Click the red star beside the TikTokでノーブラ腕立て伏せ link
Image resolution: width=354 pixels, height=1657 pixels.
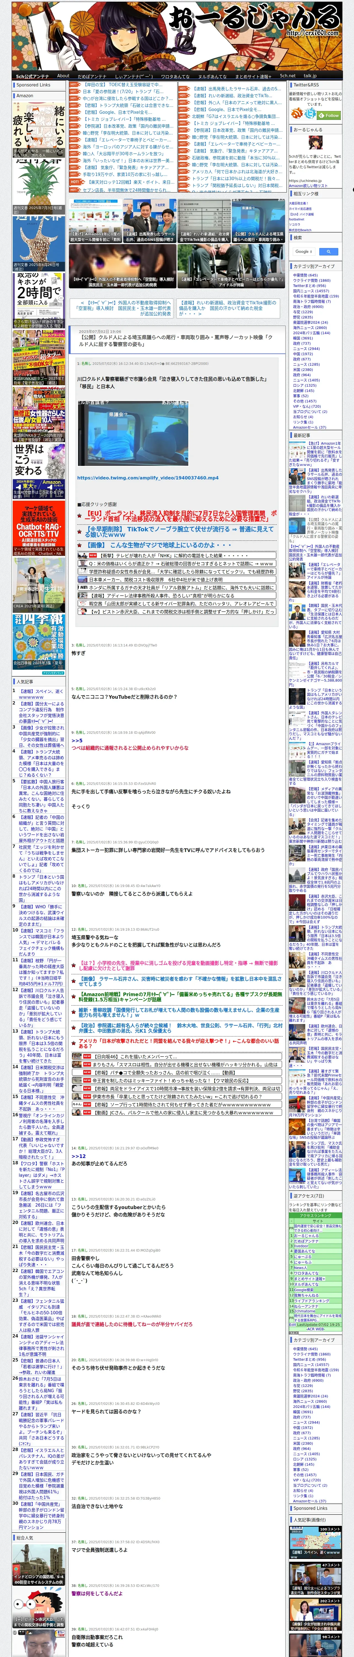point(80,532)
